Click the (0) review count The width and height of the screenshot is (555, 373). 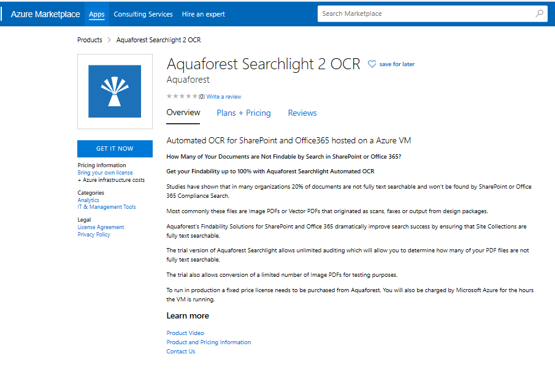click(x=202, y=97)
